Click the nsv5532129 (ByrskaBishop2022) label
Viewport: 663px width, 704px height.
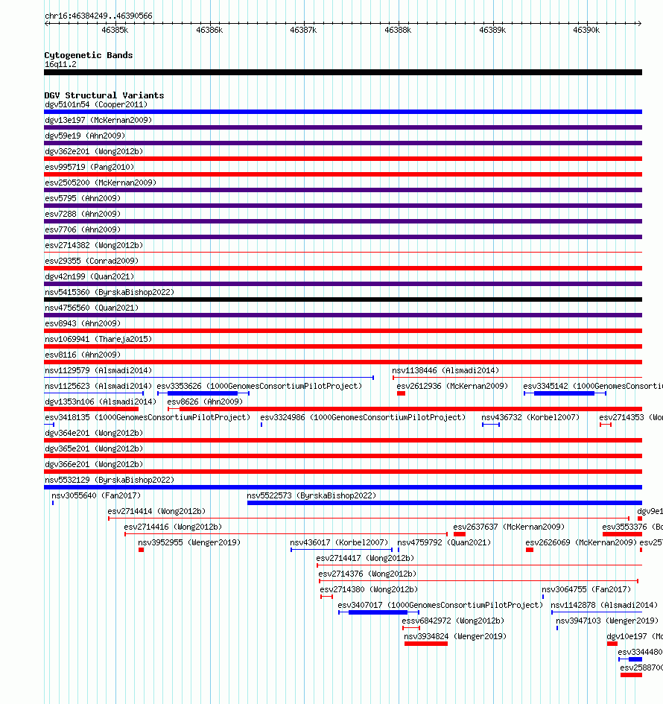(x=110, y=480)
